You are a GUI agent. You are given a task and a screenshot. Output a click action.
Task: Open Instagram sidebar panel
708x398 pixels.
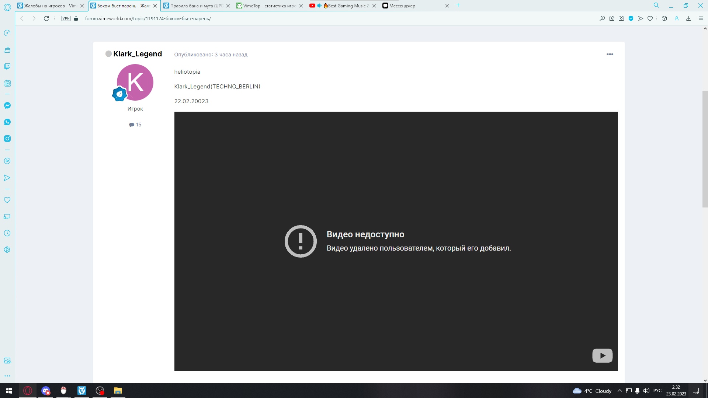[x=7, y=139]
